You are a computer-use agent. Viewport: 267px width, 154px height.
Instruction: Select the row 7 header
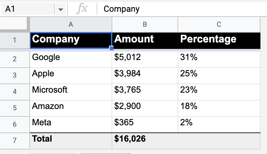[x=15, y=140]
